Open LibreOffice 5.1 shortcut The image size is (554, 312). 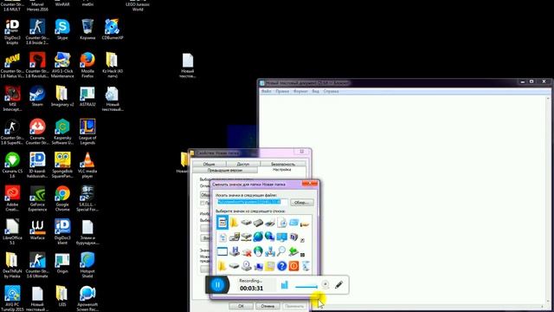pos(12,231)
